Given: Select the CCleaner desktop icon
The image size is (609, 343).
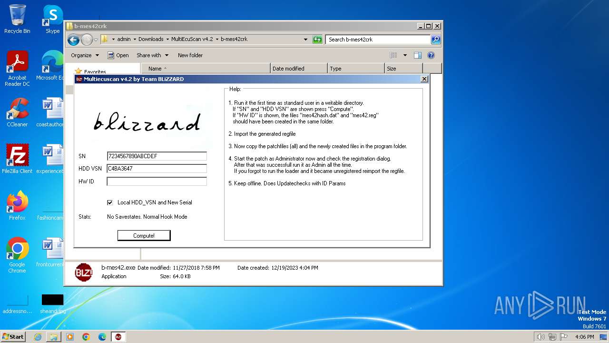Looking at the screenshot, I should point(17,112).
